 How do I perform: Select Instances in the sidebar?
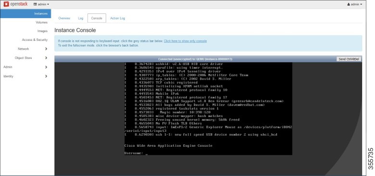[x=25, y=13]
